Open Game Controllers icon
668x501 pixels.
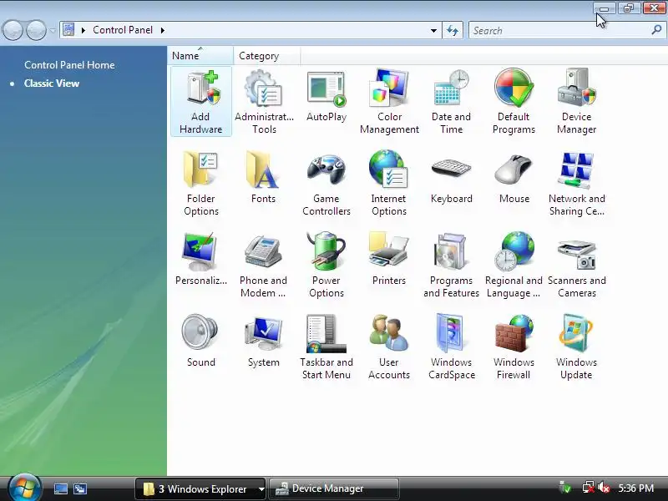(x=326, y=184)
